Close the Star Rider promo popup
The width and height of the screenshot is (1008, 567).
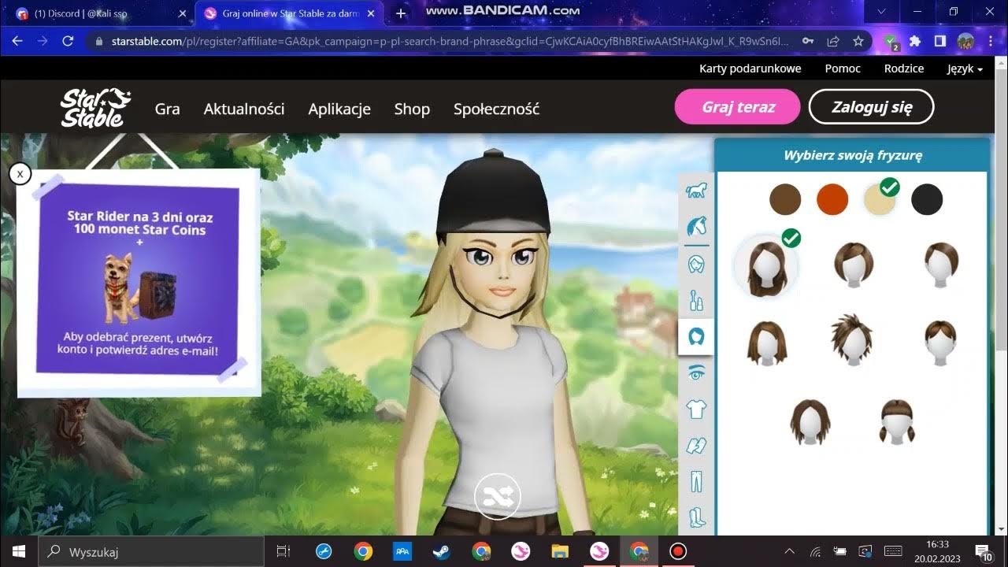(20, 173)
